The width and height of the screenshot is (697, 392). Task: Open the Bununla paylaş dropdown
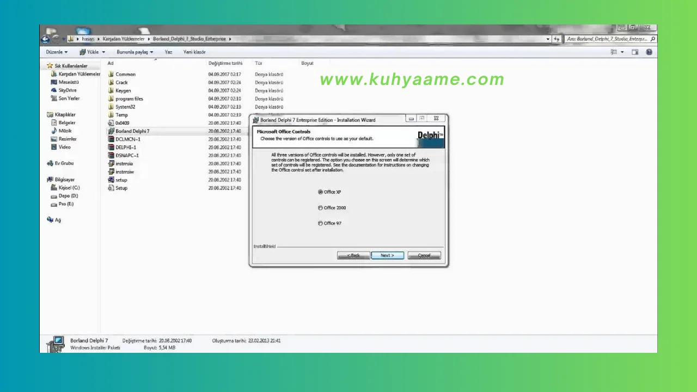(134, 52)
